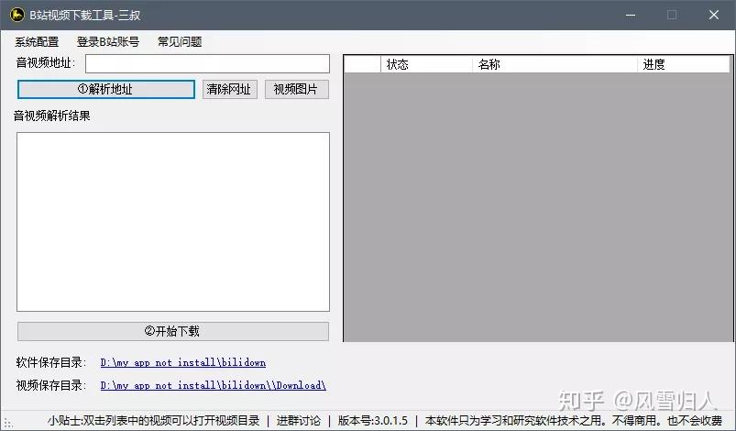Click the 清除网址 button

(229, 89)
